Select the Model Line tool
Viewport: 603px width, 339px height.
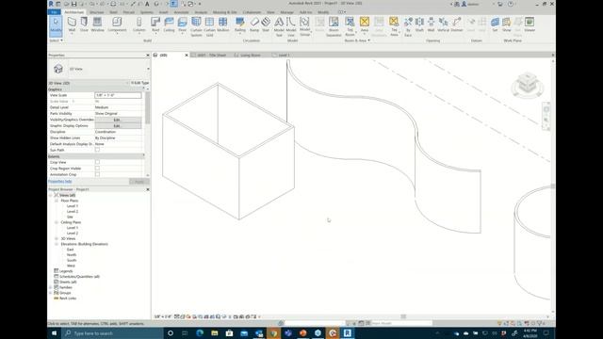pyautogui.click(x=291, y=26)
